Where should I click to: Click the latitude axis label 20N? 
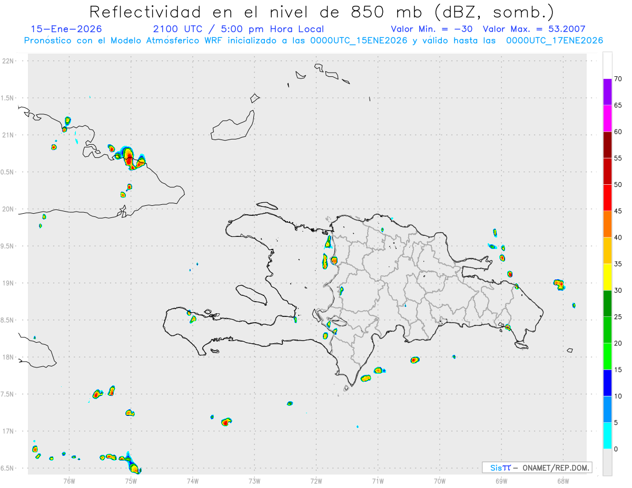click(x=9, y=210)
